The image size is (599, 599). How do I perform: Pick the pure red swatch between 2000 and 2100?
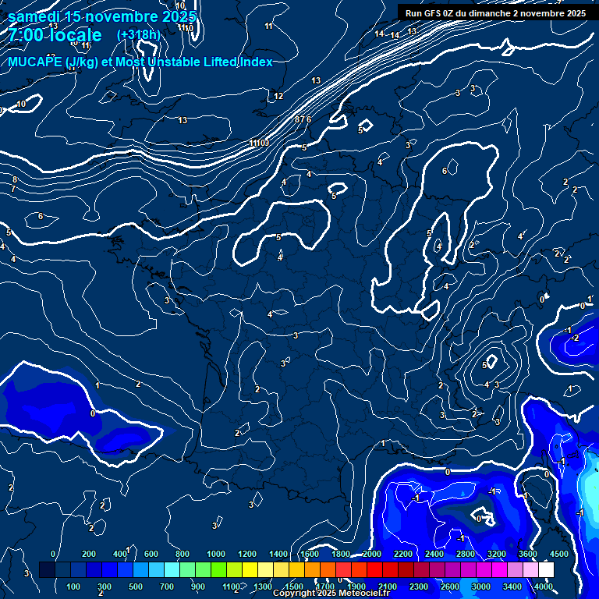(374, 569)
